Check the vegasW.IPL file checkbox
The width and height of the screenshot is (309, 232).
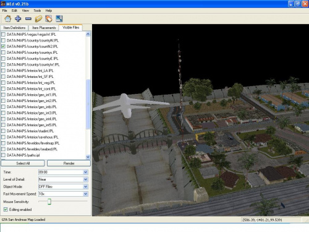pyautogui.click(x=3, y=34)
